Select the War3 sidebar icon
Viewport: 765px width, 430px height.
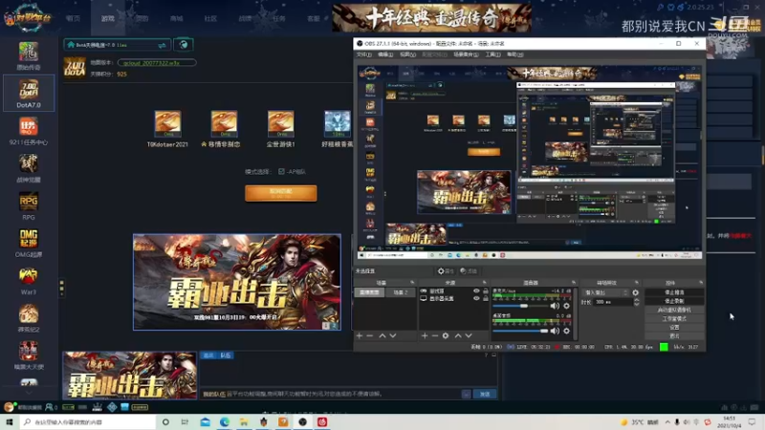coord(29,280)
